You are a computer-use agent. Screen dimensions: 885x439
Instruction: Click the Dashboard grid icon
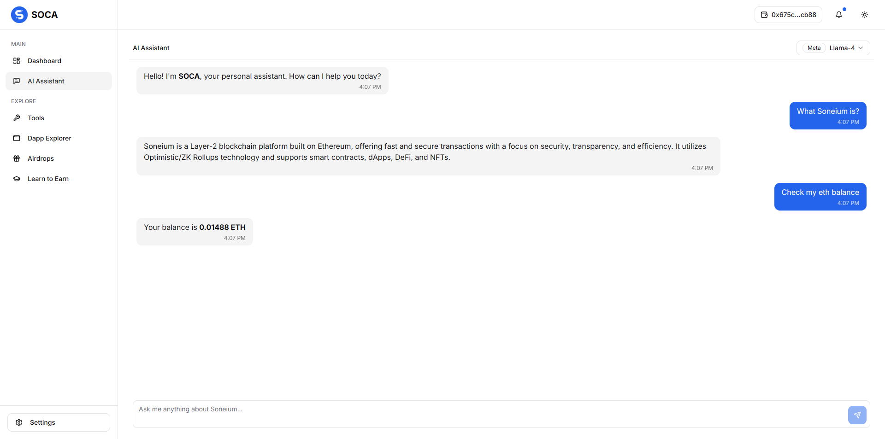pos(17,61)
